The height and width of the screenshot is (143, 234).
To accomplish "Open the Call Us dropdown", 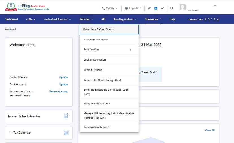I will tap(110, 8).
